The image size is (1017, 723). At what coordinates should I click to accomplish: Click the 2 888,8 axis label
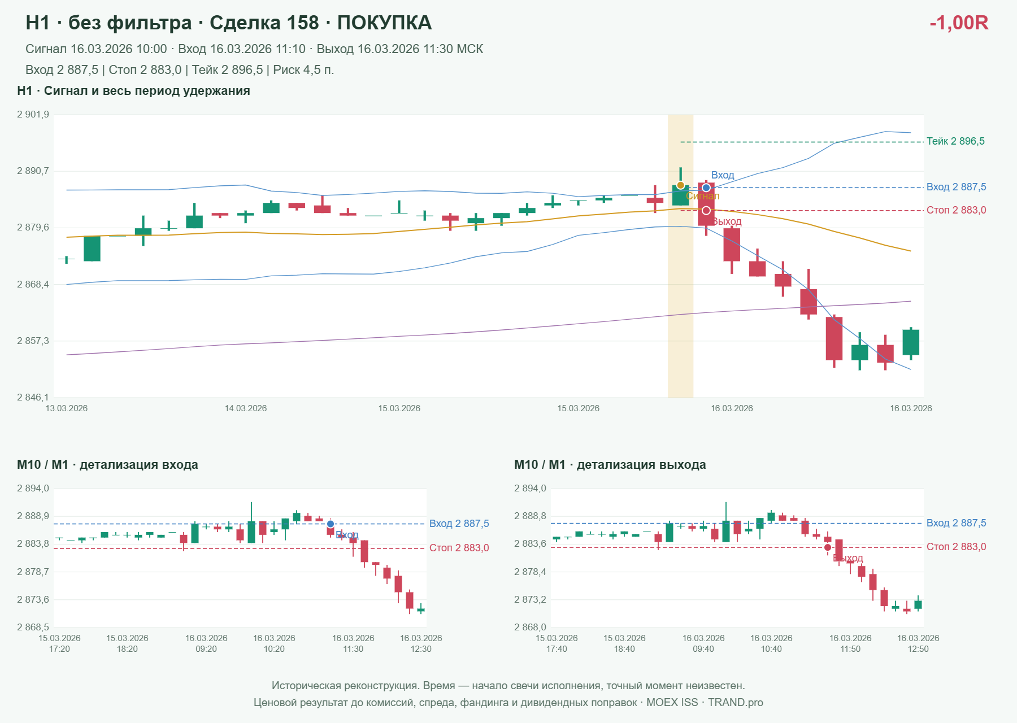(x=530, y=516)
